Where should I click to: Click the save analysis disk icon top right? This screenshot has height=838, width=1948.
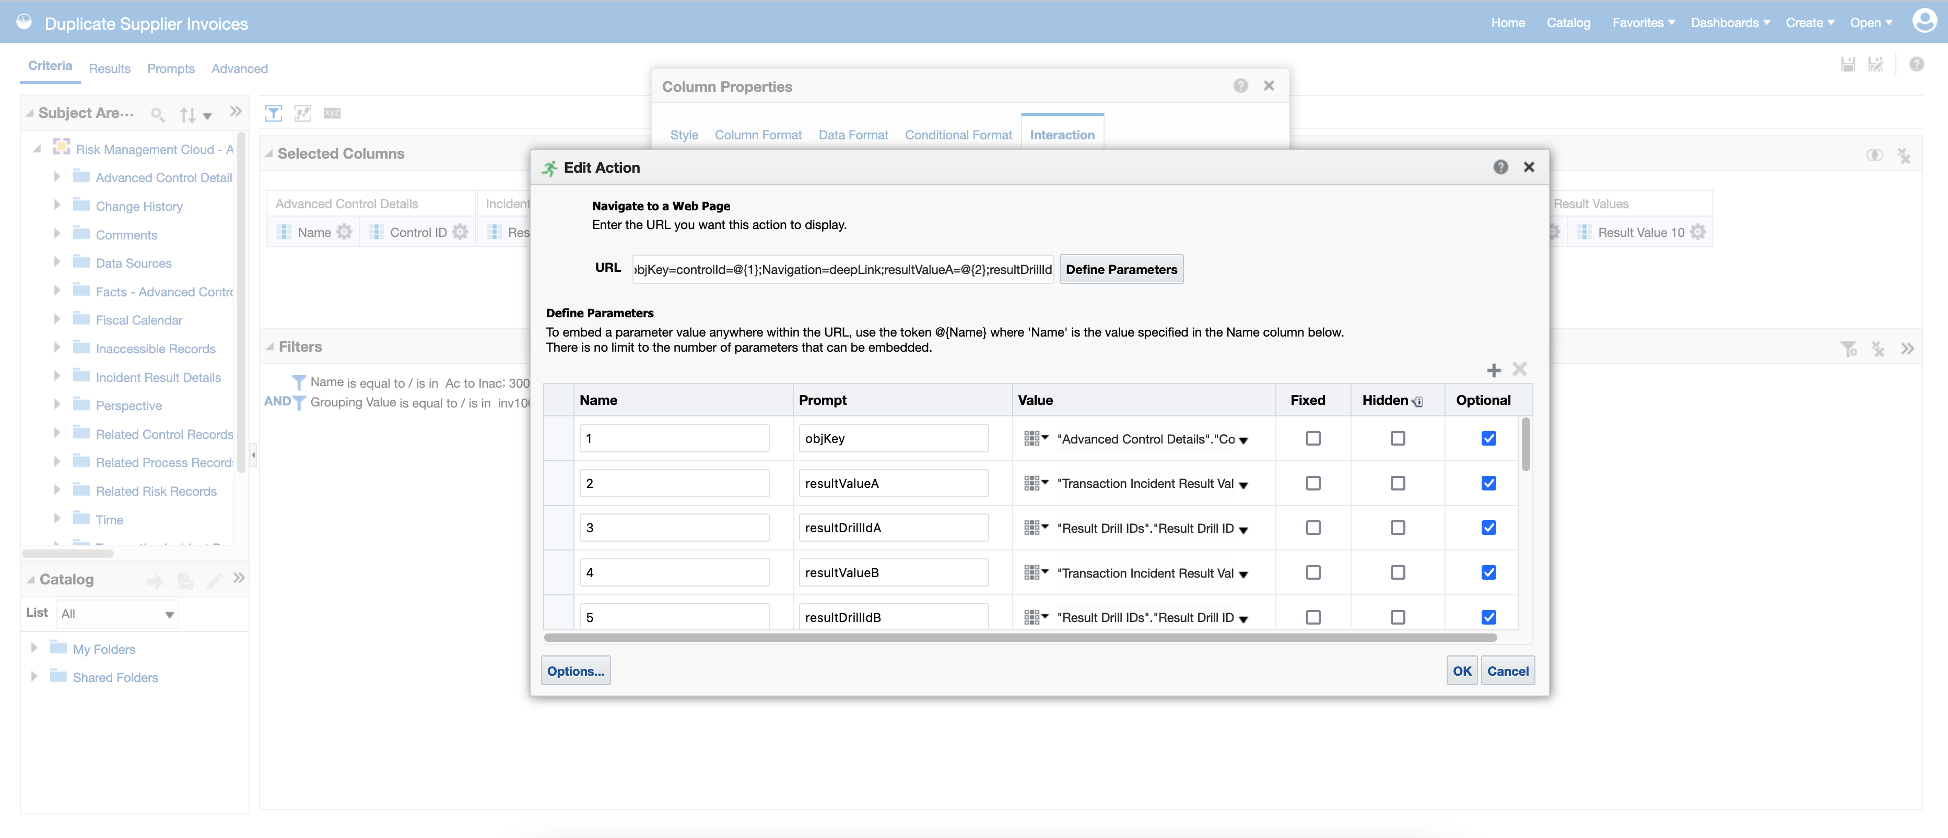tap(1847, 64)
